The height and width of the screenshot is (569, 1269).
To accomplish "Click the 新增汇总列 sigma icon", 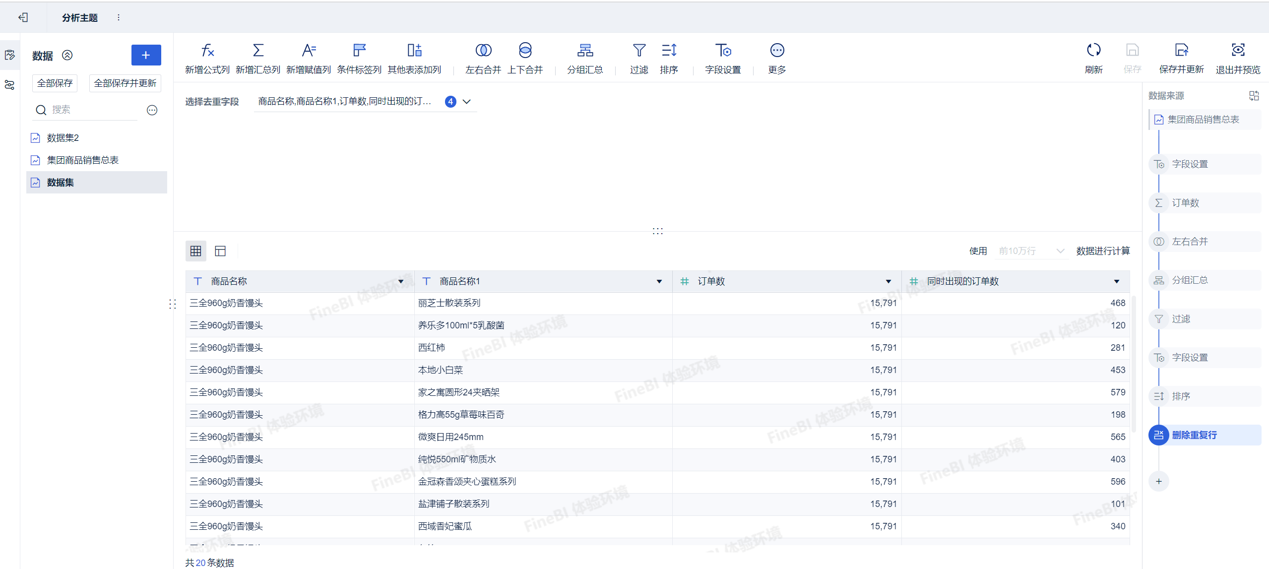I will point(258,50).
